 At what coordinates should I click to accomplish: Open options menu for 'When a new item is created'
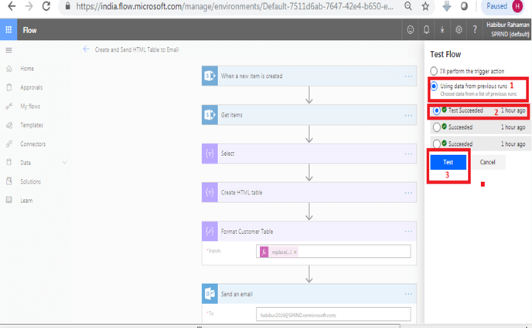click(408, 76)
